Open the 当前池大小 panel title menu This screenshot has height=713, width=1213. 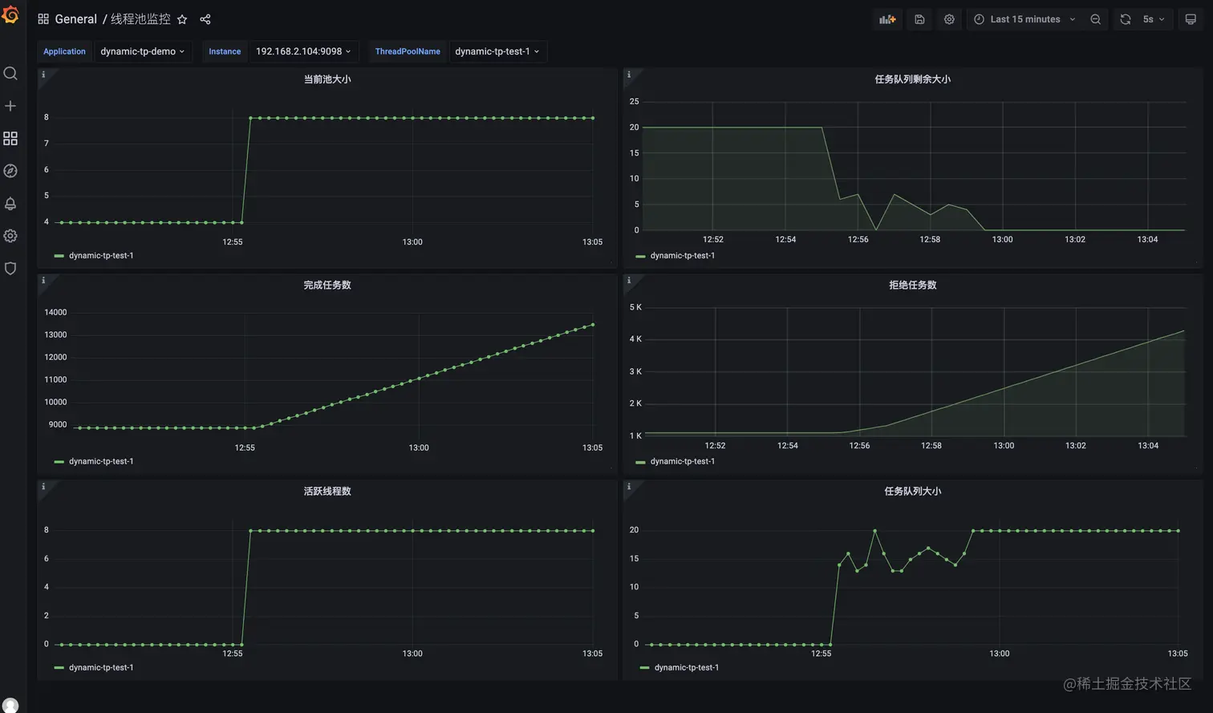click(327, 79)
